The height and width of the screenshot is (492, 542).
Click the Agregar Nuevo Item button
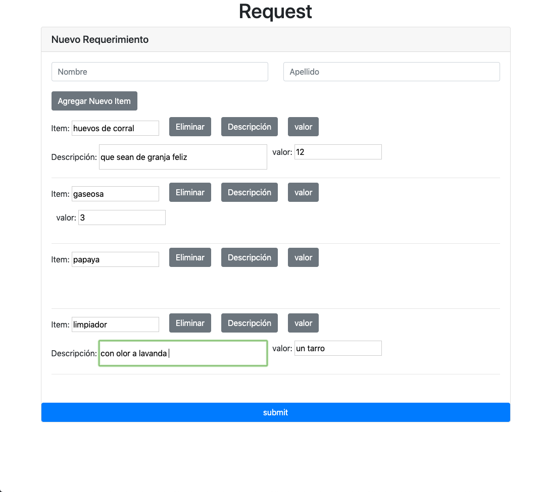(94, 101)
